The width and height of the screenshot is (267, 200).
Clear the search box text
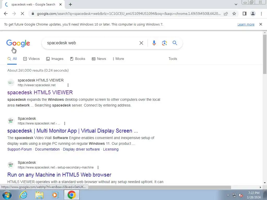pos(141,43)
